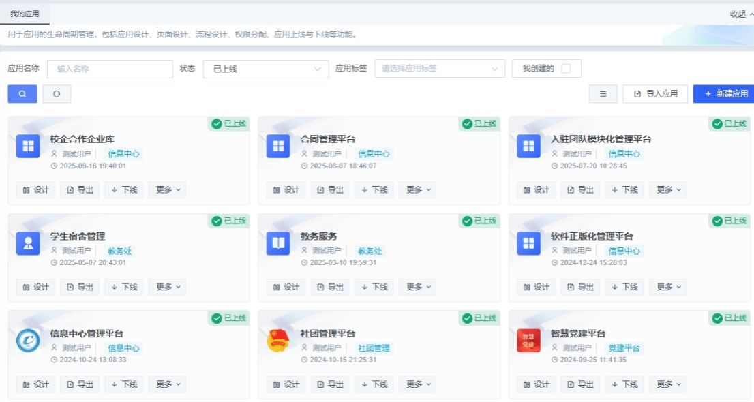This screenshot has width=754, height=402.
Task: Open the 信息中心管理平台 logo icon
Action: coord(28,341)
